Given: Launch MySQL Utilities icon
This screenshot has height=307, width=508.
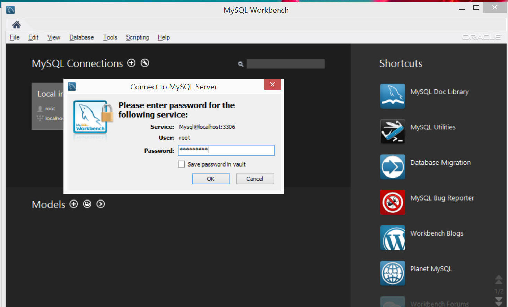Looking at the screenshot, I should 393,131.
